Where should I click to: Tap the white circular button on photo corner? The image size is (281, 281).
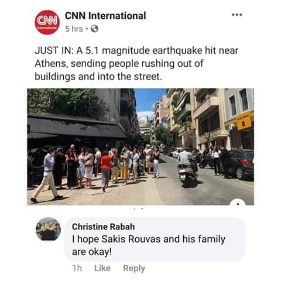[238, 203]
